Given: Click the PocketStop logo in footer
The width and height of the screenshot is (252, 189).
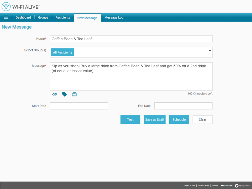Looking at the screenshot, I should point(242,186).
